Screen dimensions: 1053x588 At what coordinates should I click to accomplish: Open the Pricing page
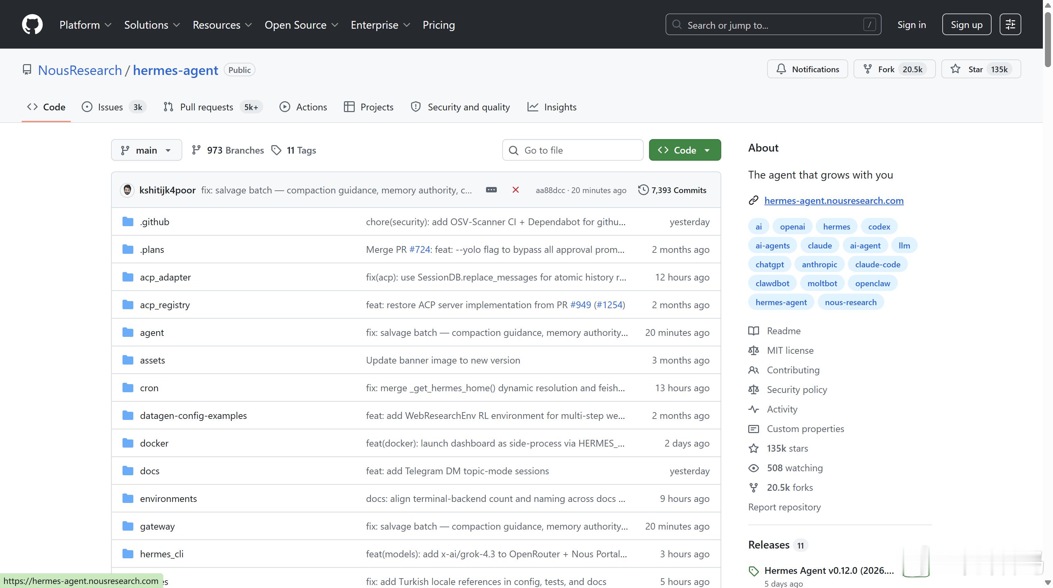[x=439, y=25]
